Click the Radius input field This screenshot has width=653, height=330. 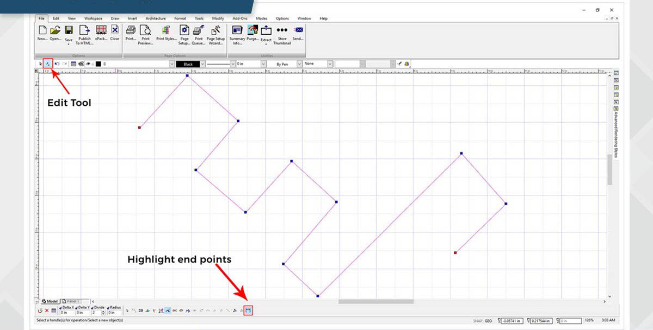pos(114,313)
